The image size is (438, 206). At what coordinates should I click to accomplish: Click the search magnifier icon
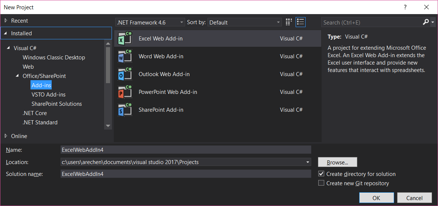click(x=426, y=22)
